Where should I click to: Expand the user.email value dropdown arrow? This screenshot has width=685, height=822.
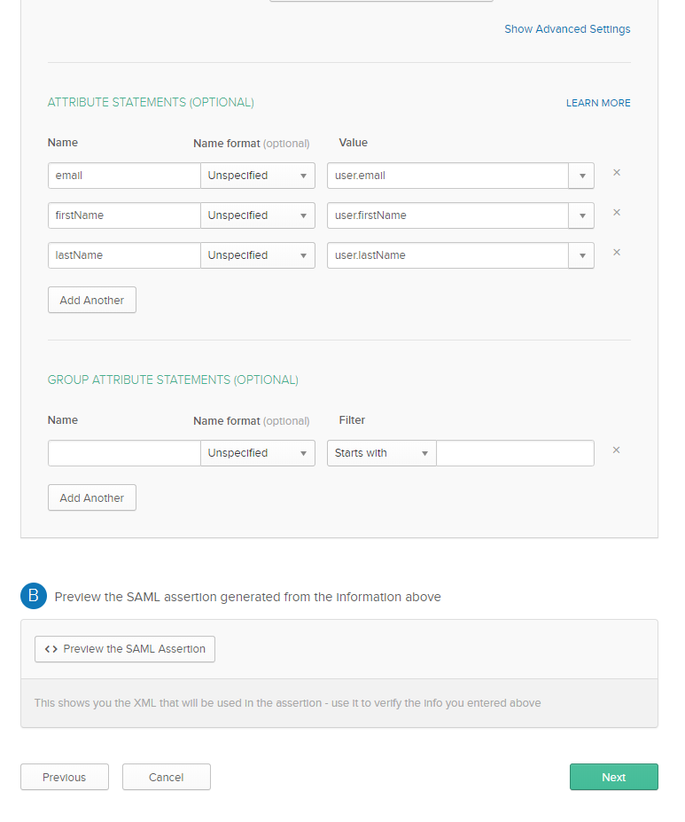[581, 176]
